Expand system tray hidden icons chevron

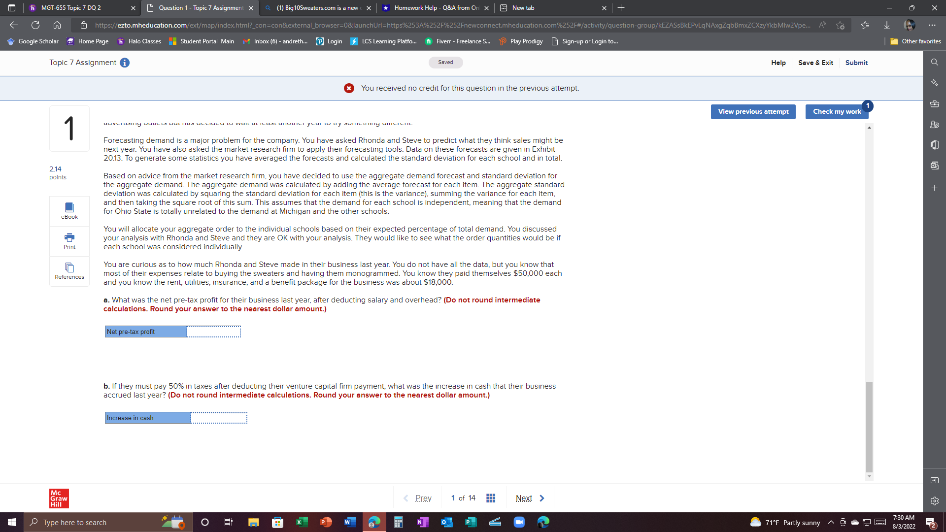831,522
